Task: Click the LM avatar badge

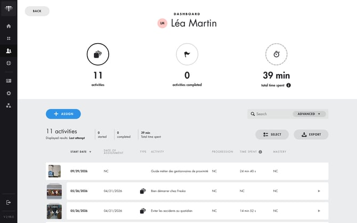Action: [x=163, y=23]
